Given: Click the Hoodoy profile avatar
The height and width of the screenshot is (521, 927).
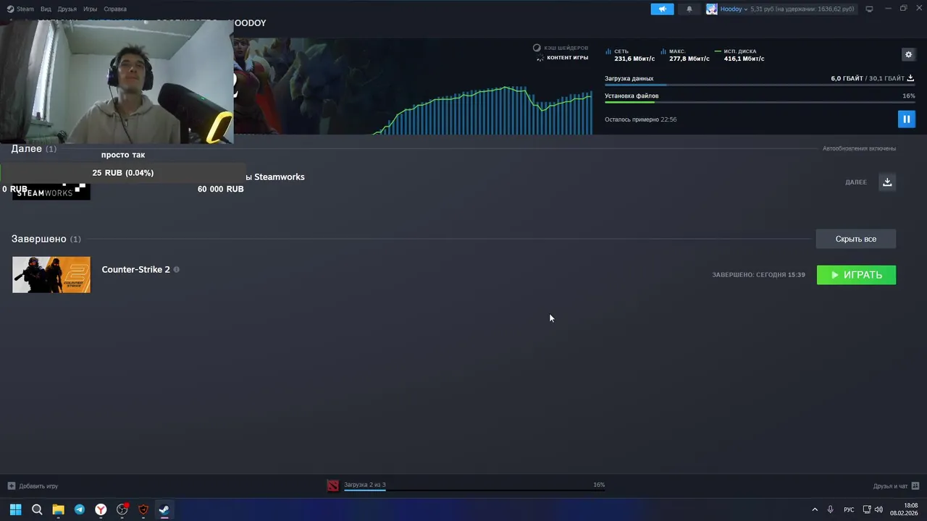Looking at the screenshot, I should [712, 9].
